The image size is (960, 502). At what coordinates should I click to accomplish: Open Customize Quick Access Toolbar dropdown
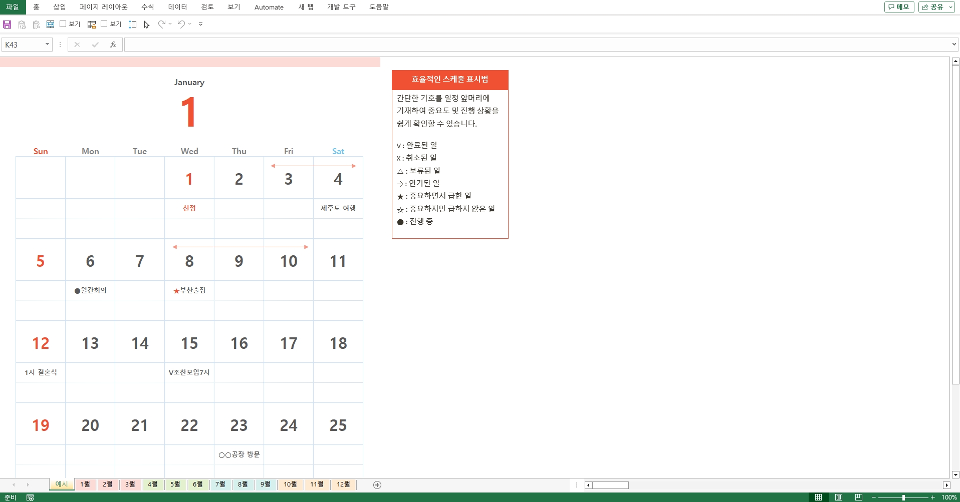200,24
